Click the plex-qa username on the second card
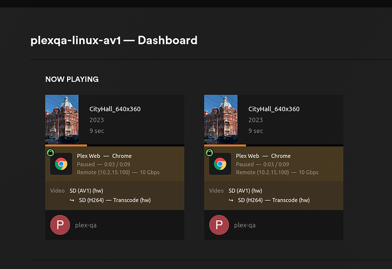Image resolution: width=392 pixels, height=269 pixels. pyautogui.click(x=245, y=225)
